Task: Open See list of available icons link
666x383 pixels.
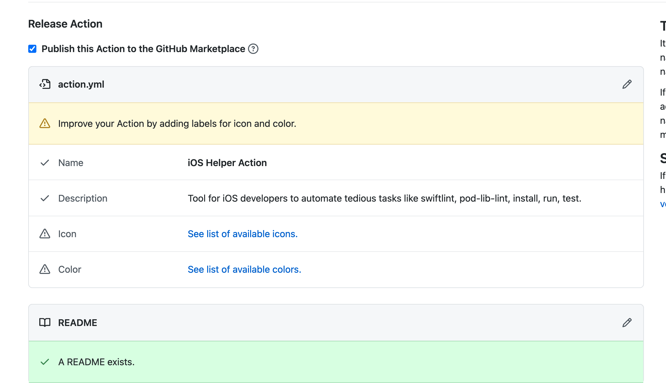Action: (242, 234)
